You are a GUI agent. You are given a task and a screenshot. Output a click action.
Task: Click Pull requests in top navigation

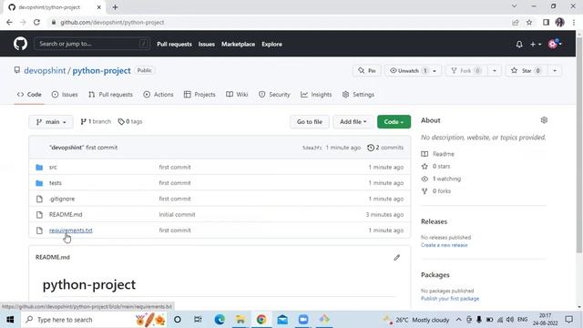coord(174,45)
